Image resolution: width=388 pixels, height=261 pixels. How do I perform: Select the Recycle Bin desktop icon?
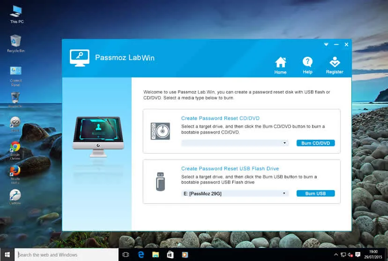click(15, 43)
